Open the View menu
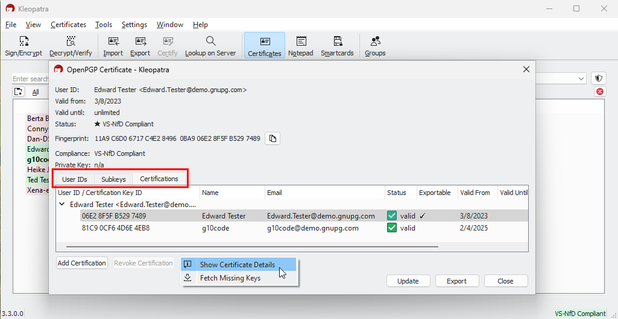Viewport: 618px width, 319px height. click(x=33, y=25)
